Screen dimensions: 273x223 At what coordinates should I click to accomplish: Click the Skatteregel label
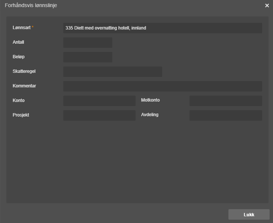(x=24, y=71)
